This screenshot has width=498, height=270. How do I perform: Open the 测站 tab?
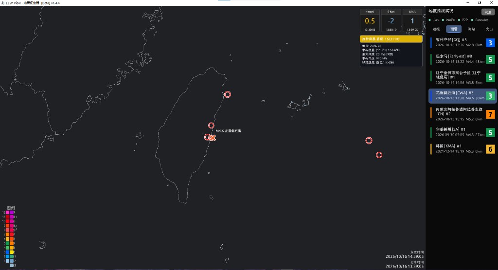click(x=472, y=29)
